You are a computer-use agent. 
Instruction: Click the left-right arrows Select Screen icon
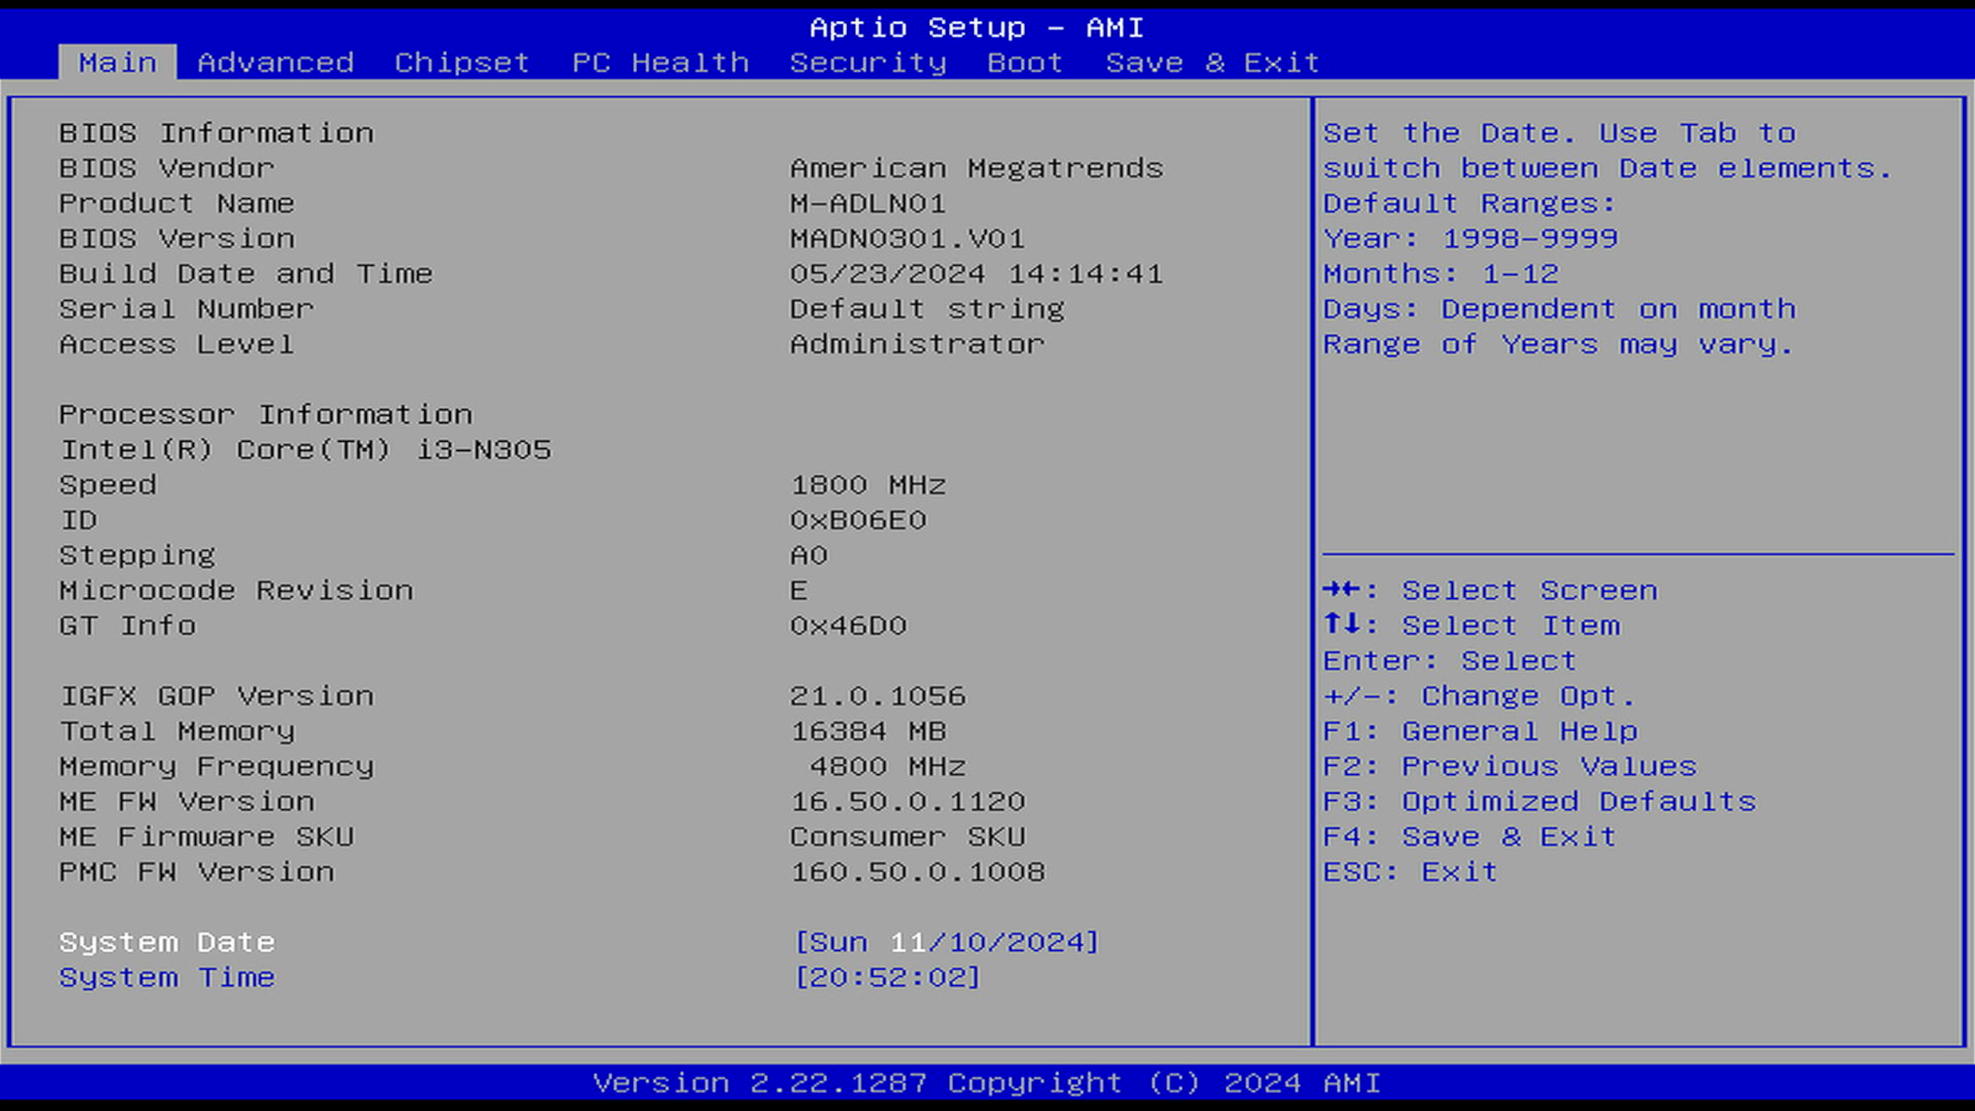pos(1341,589)
